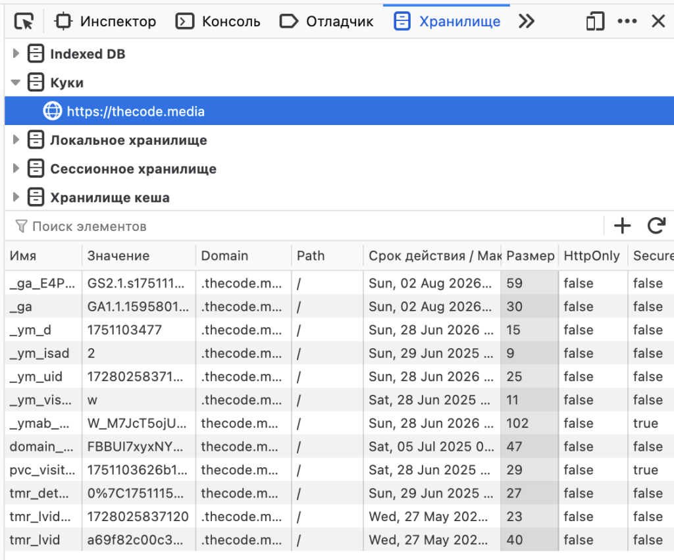
Task: Click the Хранилище кеша icon
Action: point(35,197)
